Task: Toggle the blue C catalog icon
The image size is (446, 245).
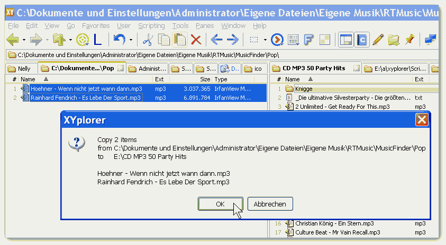Action: tap(362, 40)
